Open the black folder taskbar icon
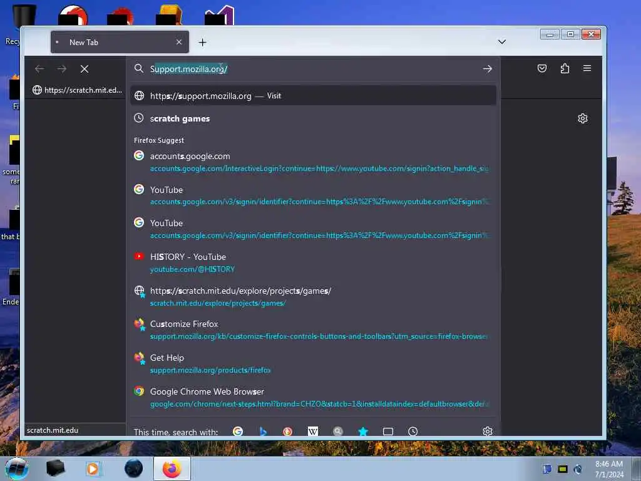The image size is (641, 481). pyautogui.click(x=55, y=468)
